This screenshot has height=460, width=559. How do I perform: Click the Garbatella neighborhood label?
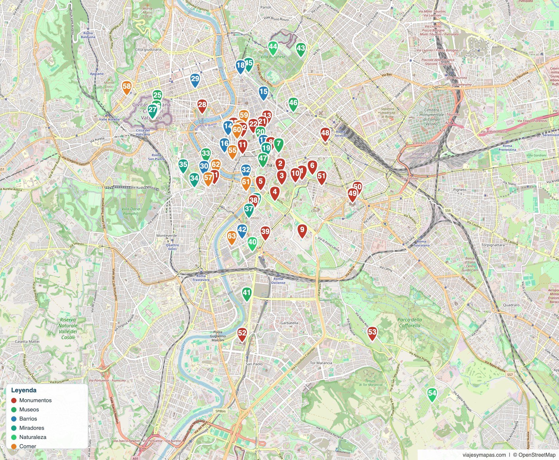(x=289, y=323)
